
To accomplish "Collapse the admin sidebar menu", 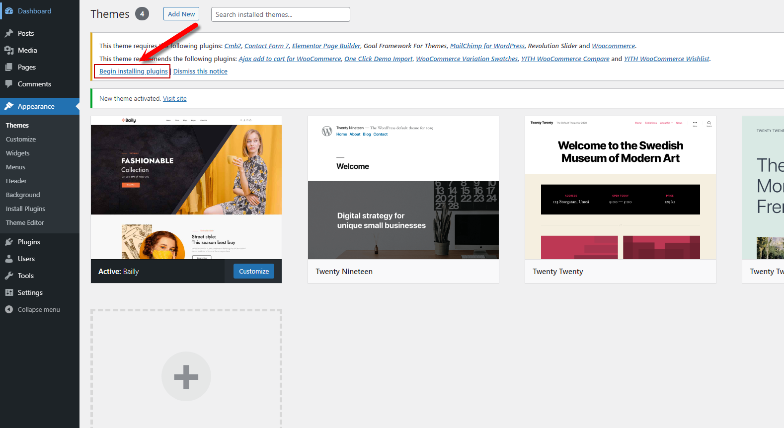I will tap(40, 309).
